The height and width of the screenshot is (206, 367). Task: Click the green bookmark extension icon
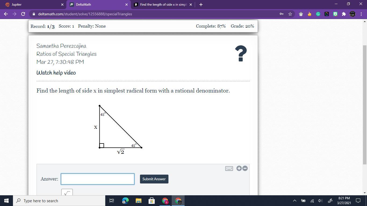[335, 14]
